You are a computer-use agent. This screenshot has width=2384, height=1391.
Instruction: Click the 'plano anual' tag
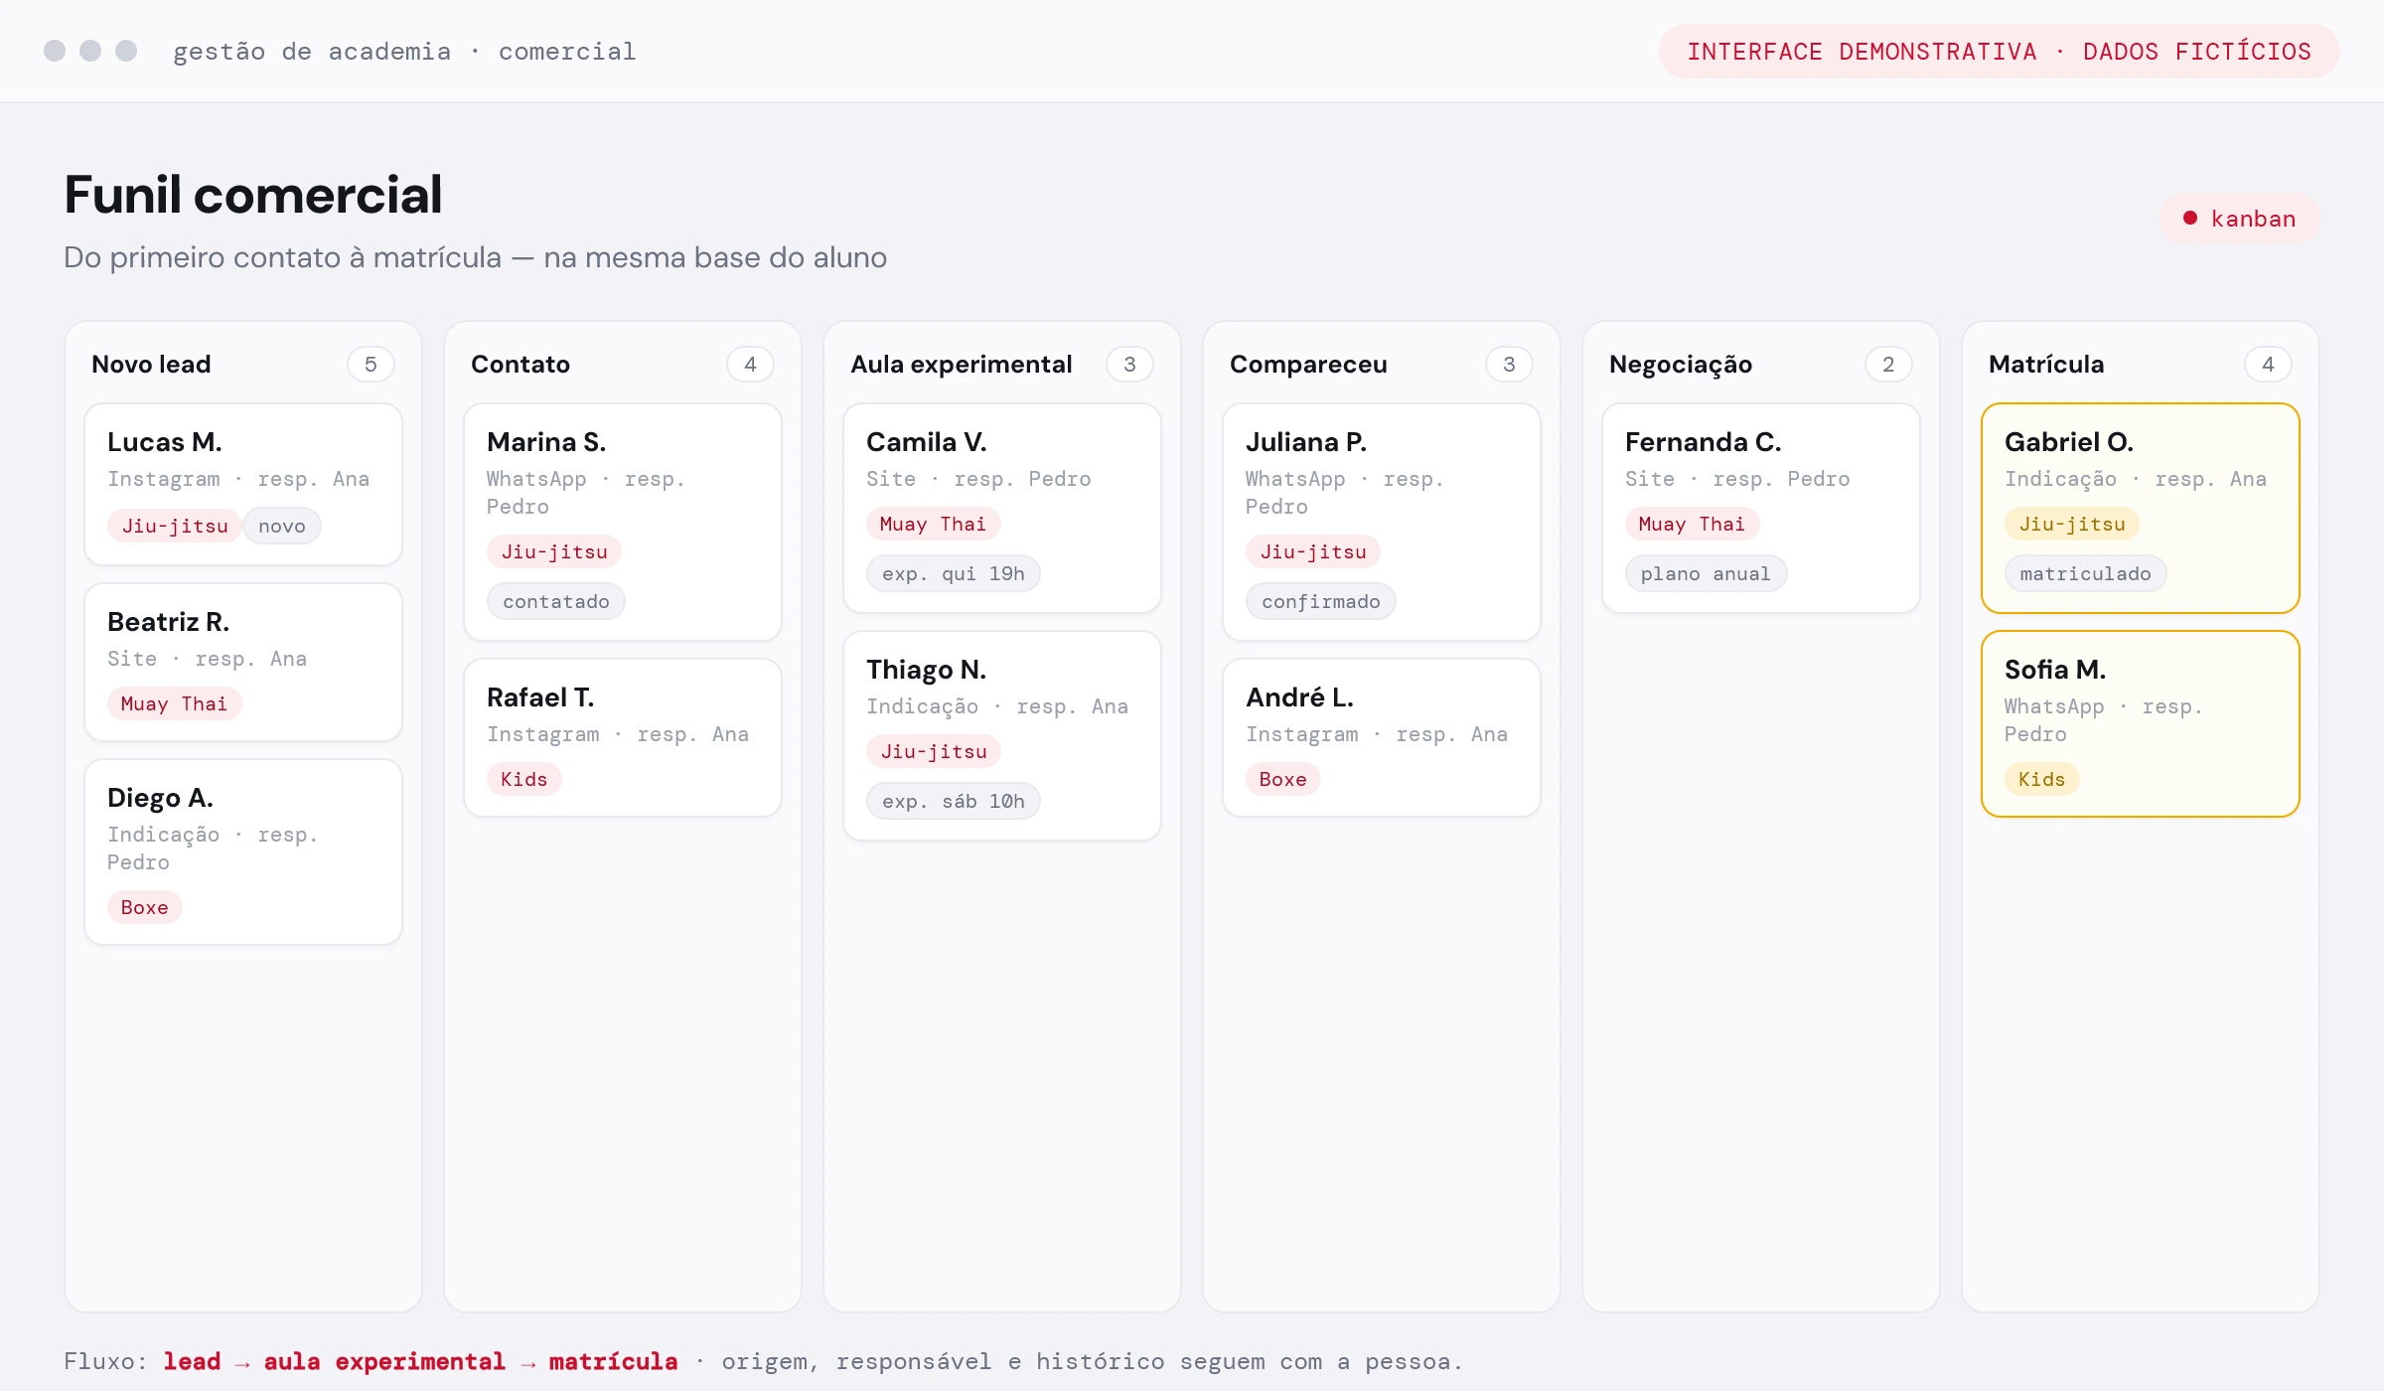point(1706,573)
